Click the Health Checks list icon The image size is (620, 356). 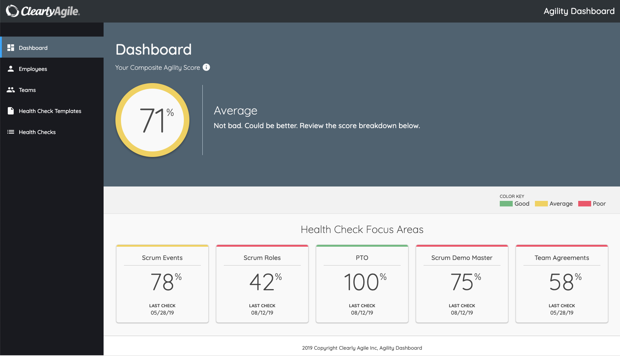coord(11,132)
